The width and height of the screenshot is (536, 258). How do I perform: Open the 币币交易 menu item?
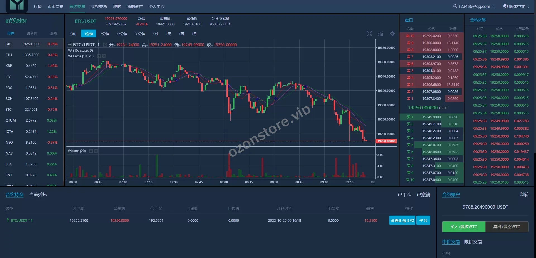point(55,6)
